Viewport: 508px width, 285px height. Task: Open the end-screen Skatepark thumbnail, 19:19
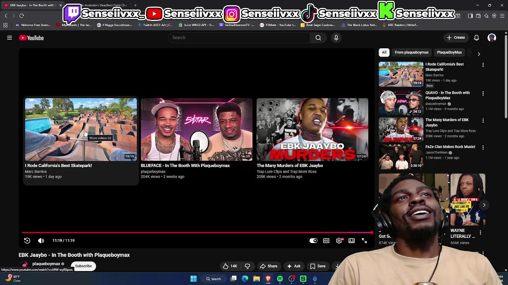(x=81, y=129)
